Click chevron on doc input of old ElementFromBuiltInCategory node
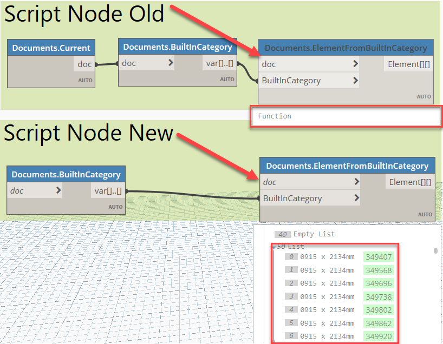 coord(355,64)
